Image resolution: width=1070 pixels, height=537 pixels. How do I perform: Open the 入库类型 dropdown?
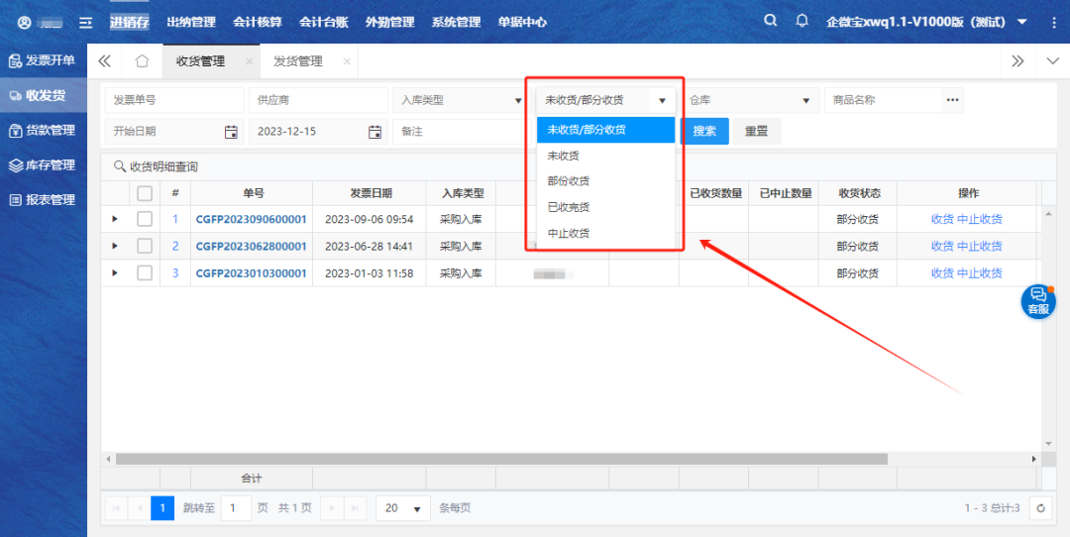coord(460,100)
